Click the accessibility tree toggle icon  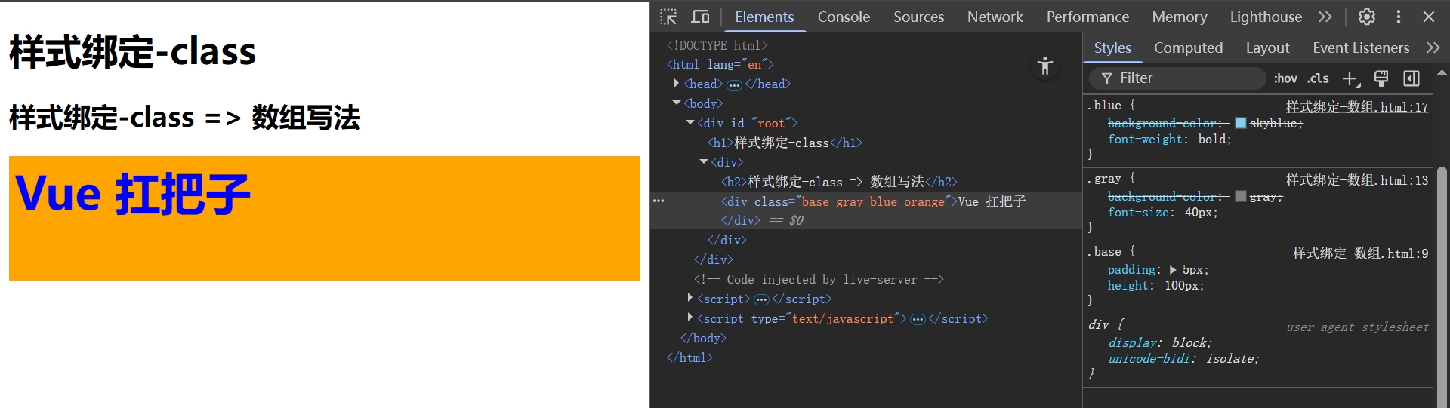[x=1045, y=66]
